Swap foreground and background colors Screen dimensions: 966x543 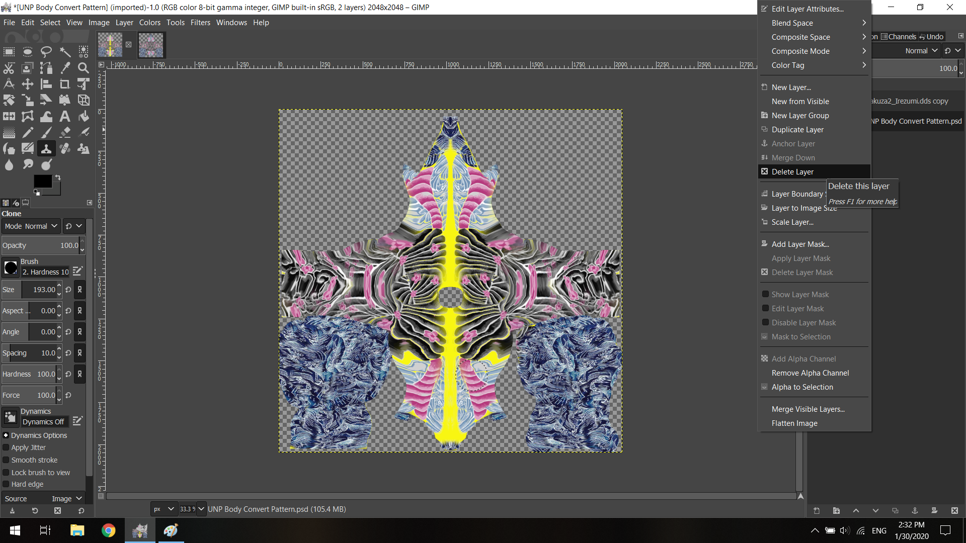pos(57,177)
